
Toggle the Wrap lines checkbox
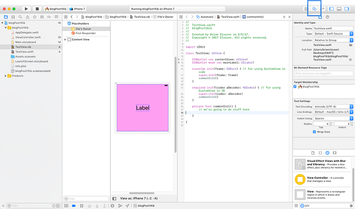(x=314, y=132)
